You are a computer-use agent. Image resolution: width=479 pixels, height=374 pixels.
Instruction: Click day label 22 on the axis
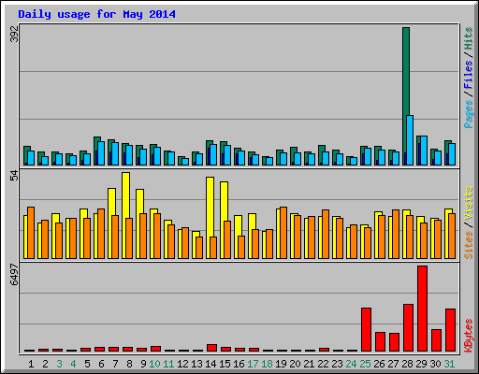tap(323, 364)
